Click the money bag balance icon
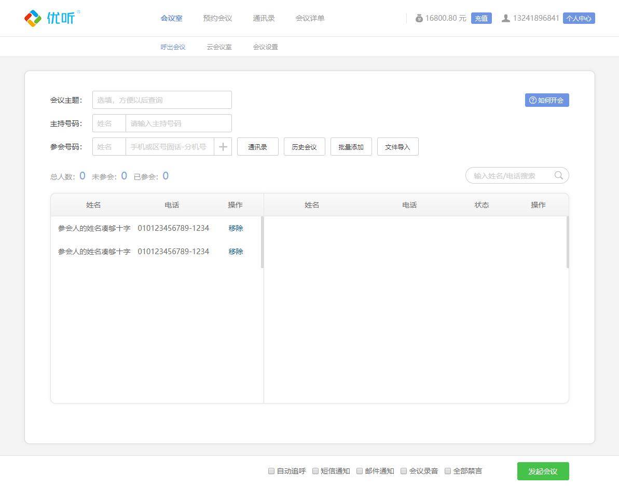The image size is (619, 486). (x=419, y=19)
